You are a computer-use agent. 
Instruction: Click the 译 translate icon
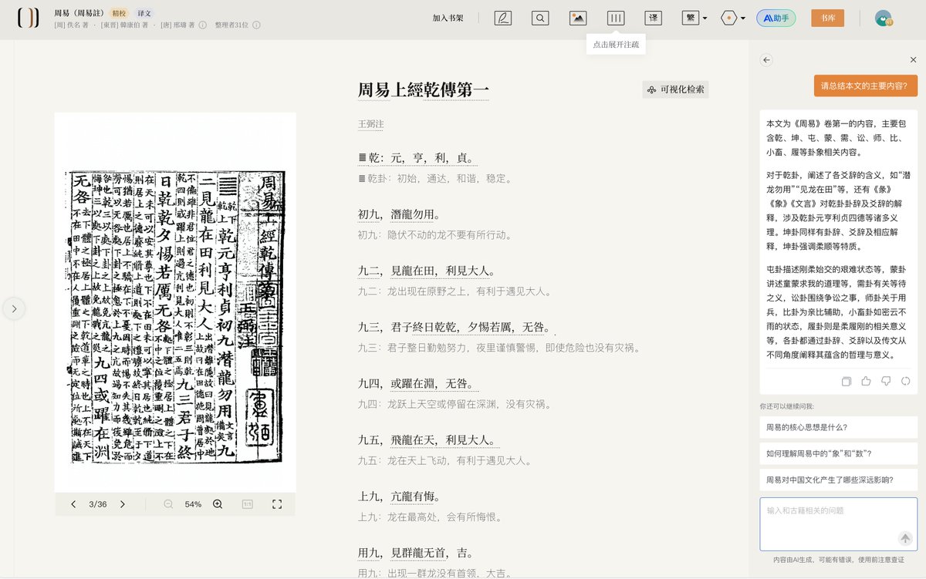[x=653, y=18]
